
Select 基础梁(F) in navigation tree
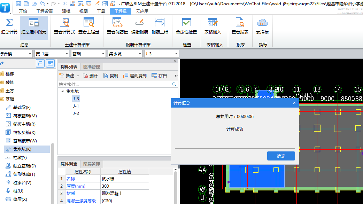click(x=22, y=108)
